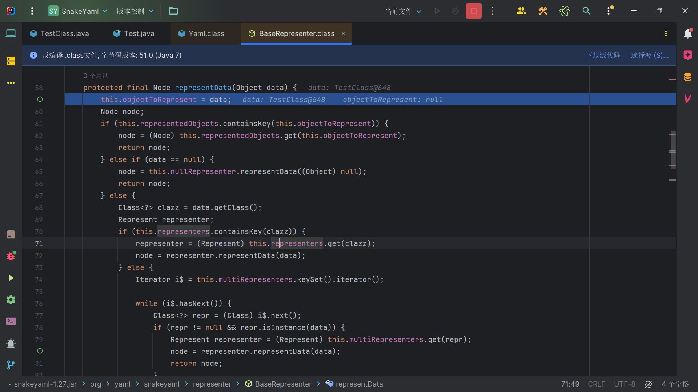698x392 pixels.
Task: Open IDE settings and updates menu
Action: [609, 11]
